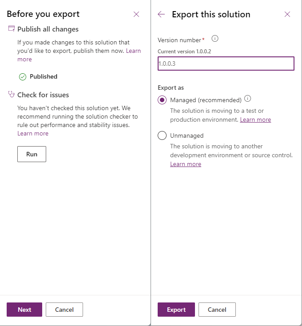Click the Publish all changes icon
This screenshot has height=326, width=302.
[x=12, y=29]
